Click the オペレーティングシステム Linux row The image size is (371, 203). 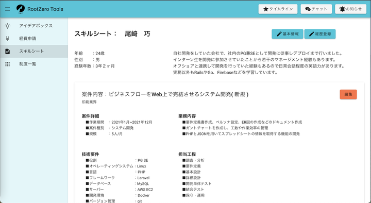point(116,166)
